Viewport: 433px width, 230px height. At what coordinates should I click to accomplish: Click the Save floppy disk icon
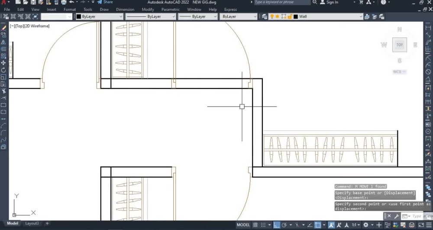point(33,2)
